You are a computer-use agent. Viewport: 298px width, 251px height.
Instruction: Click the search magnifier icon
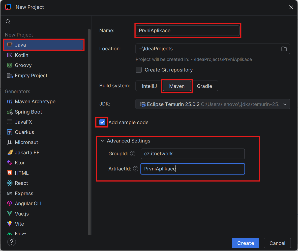8,22
